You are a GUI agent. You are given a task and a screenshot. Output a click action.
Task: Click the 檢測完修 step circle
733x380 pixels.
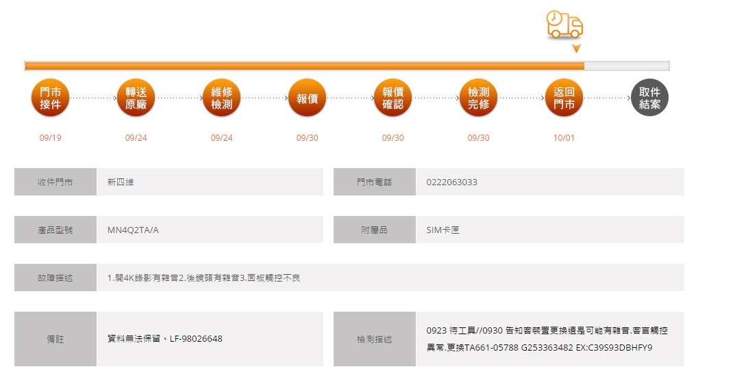coord(478,98)
